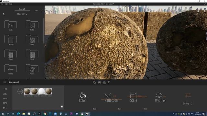The image size is (207, 116).
Task: Select the material picker tool
Action: click(94, 82)
